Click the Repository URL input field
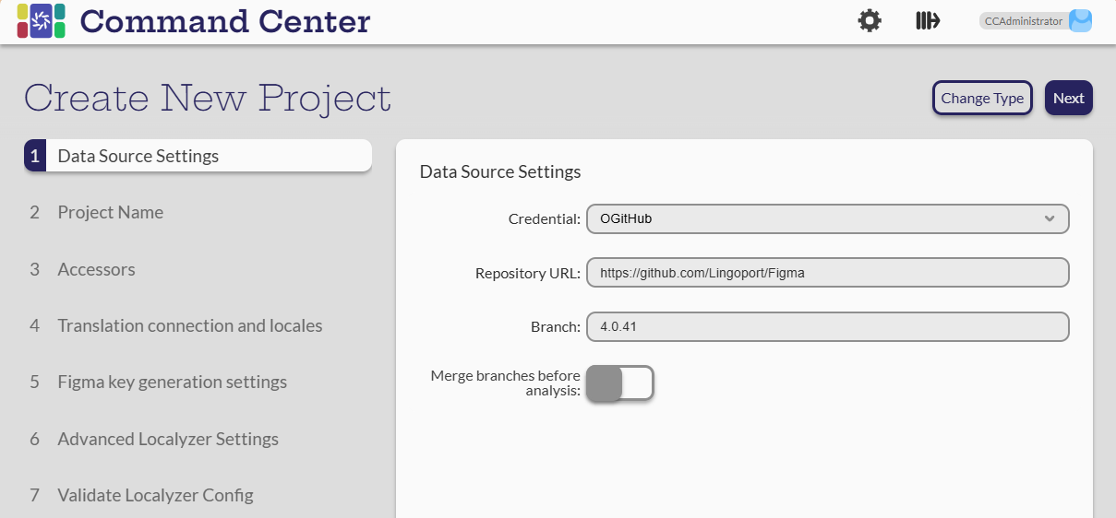 (x=827, y=273)
